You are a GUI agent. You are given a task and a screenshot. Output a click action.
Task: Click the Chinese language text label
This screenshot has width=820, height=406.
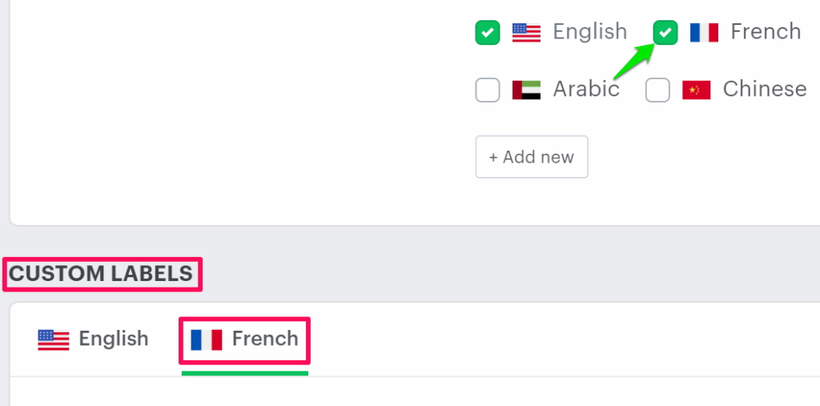tap(764, 89)
